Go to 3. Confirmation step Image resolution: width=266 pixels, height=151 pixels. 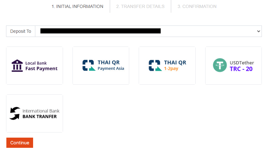[x=197, y=6]
